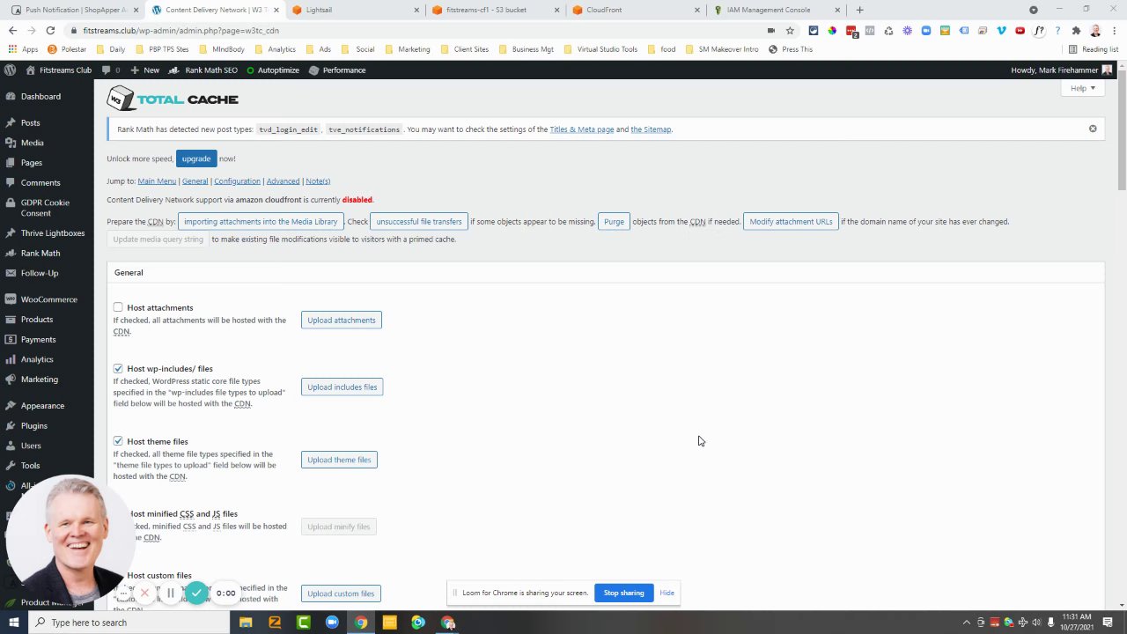This screenshot has height=634, width=1127.
Task: Open the Dashboard in the sidebar
Action: coord(41,96)
